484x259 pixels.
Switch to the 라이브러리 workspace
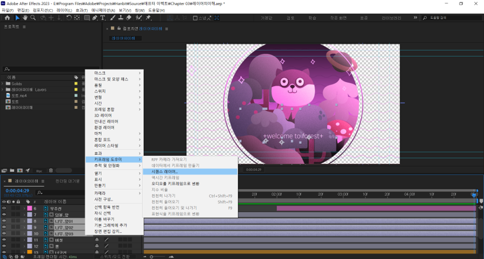click(x=391, y=18)
